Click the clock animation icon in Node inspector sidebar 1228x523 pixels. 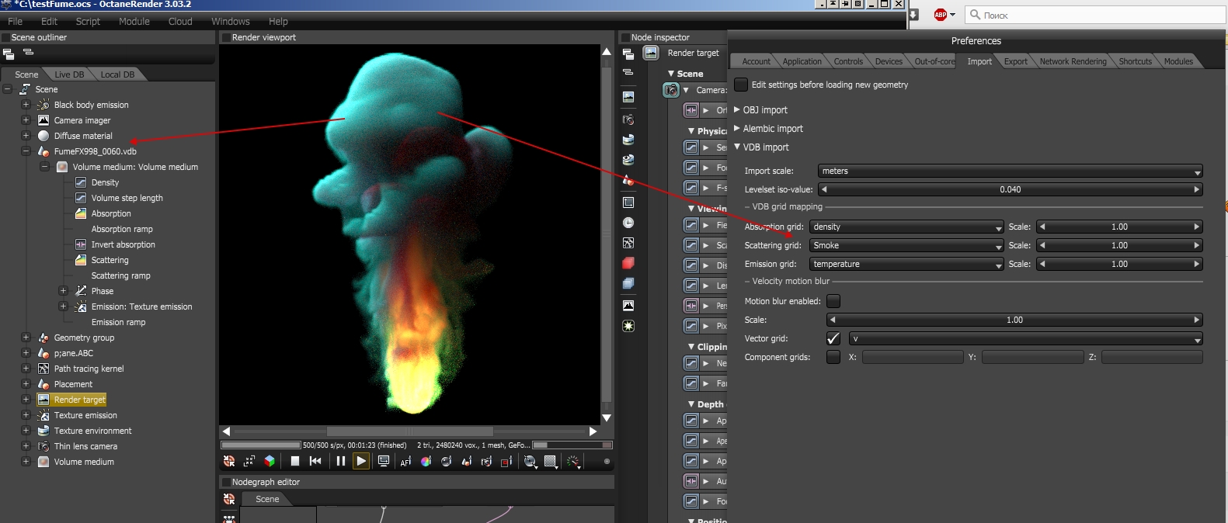(x=628, y=223)
